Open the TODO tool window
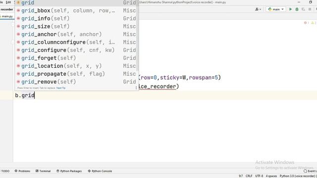The image size is (317, 178). [x=5, y=171]
